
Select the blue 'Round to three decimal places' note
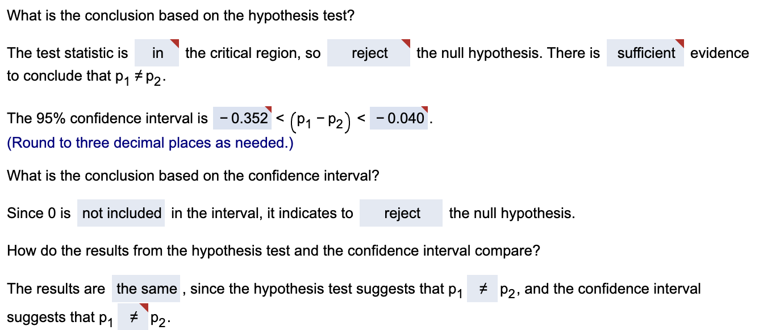(x=149, y=143)
